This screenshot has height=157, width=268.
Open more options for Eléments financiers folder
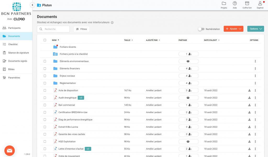click(255, 68)
